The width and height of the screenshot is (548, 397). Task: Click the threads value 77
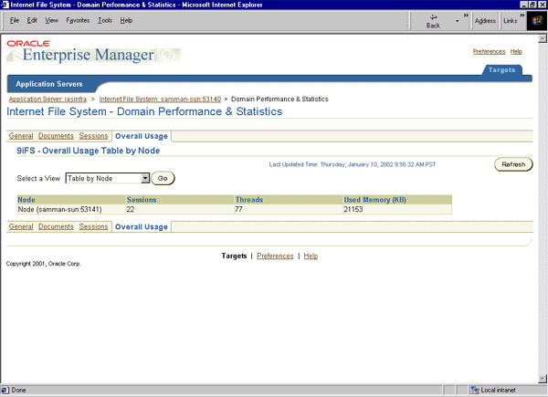point(238,210)
